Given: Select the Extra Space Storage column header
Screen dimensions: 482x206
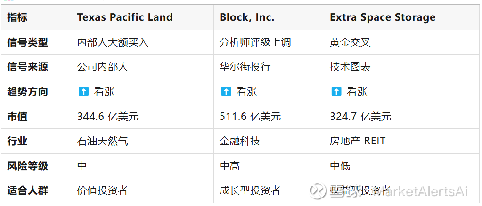Looking at the screenshot, I should tap(383, 17).
